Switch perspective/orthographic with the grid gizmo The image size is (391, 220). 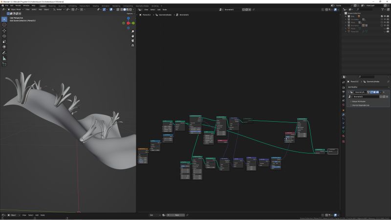(132, 45)
